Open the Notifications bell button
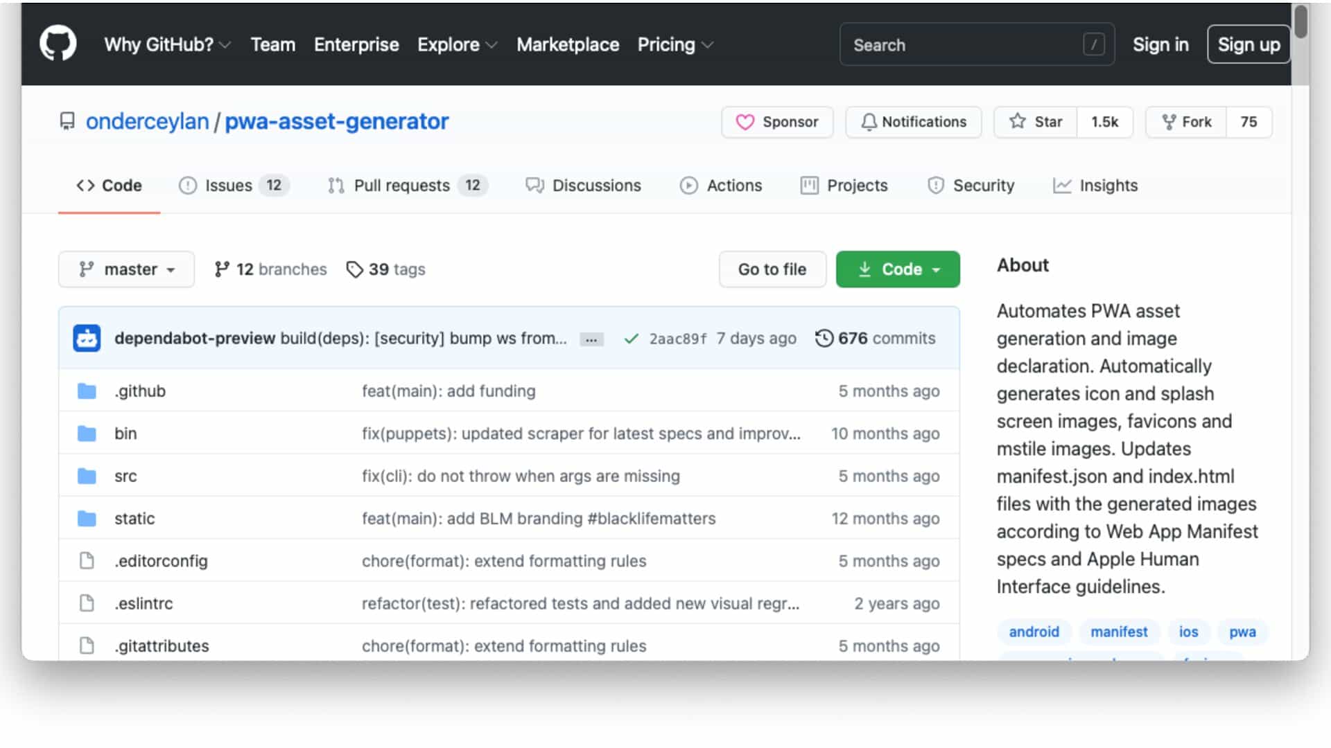Viewport: 1331px width, 748px height. (913, 122)
